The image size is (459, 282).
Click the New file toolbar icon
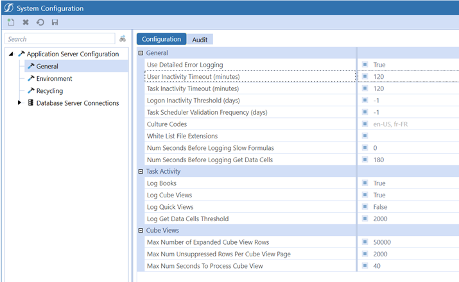click(x=11, y=22)
